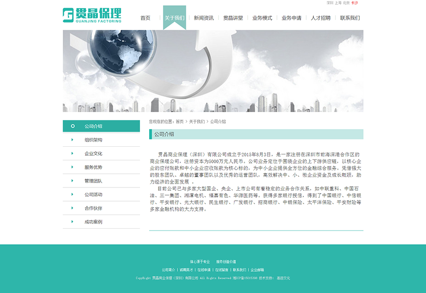Open the 贯晶讲堂 menu item
The height and width of the screenshot is (293, 426).
coord(234,18)
